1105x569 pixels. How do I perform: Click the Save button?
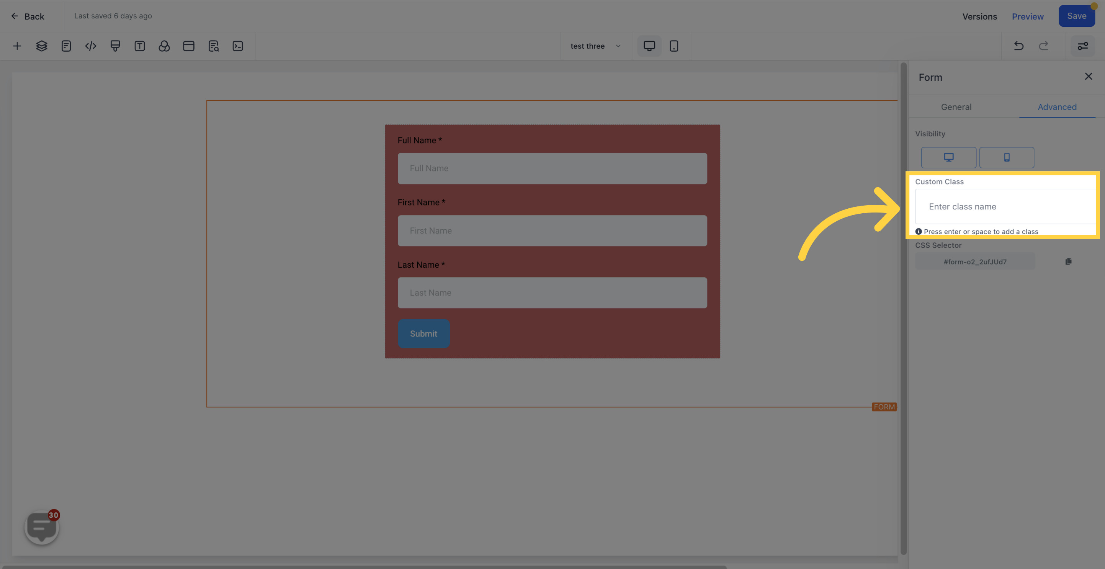coord(1077,15)
